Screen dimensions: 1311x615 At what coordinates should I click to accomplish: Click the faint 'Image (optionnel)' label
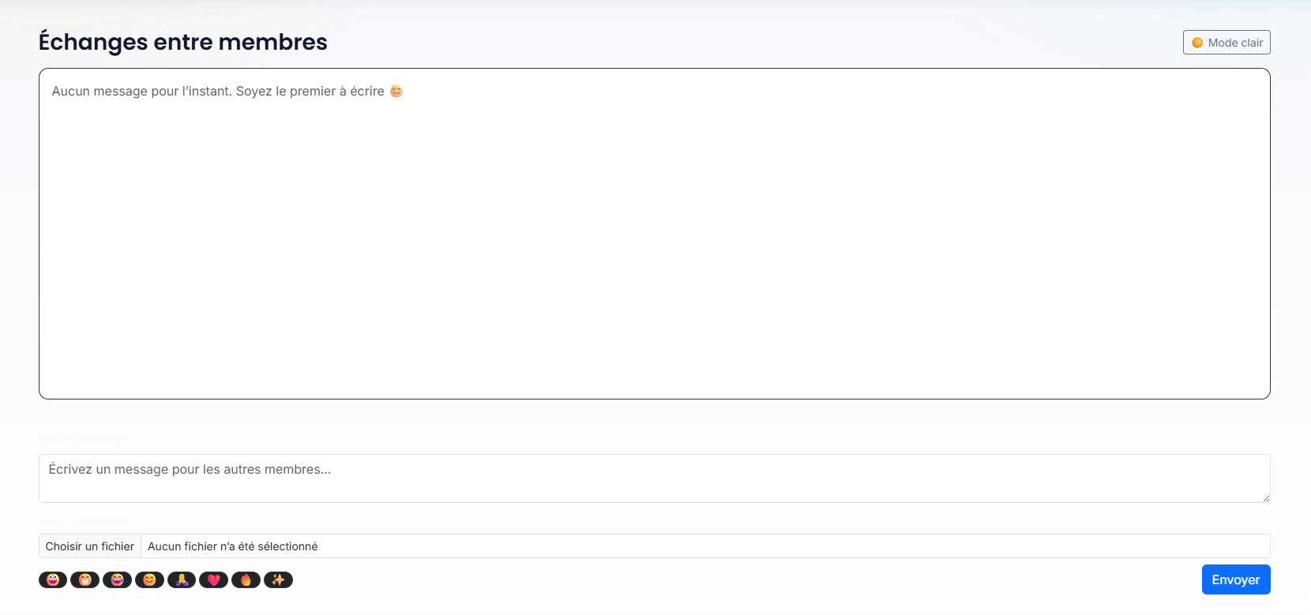(x=84, y=519)
